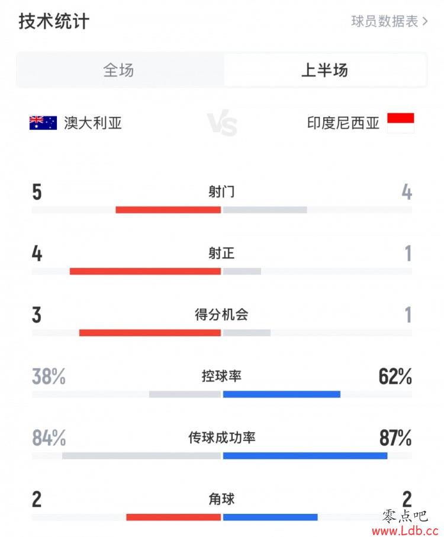Click the 控球率 stat label
Image resolution: width=444 pixels, height=537 pixels.
pos(221,376)
